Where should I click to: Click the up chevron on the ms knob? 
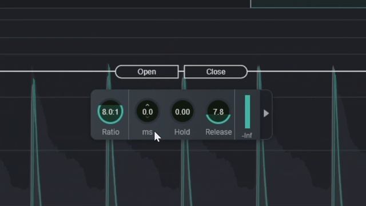[x=148, y=105]
